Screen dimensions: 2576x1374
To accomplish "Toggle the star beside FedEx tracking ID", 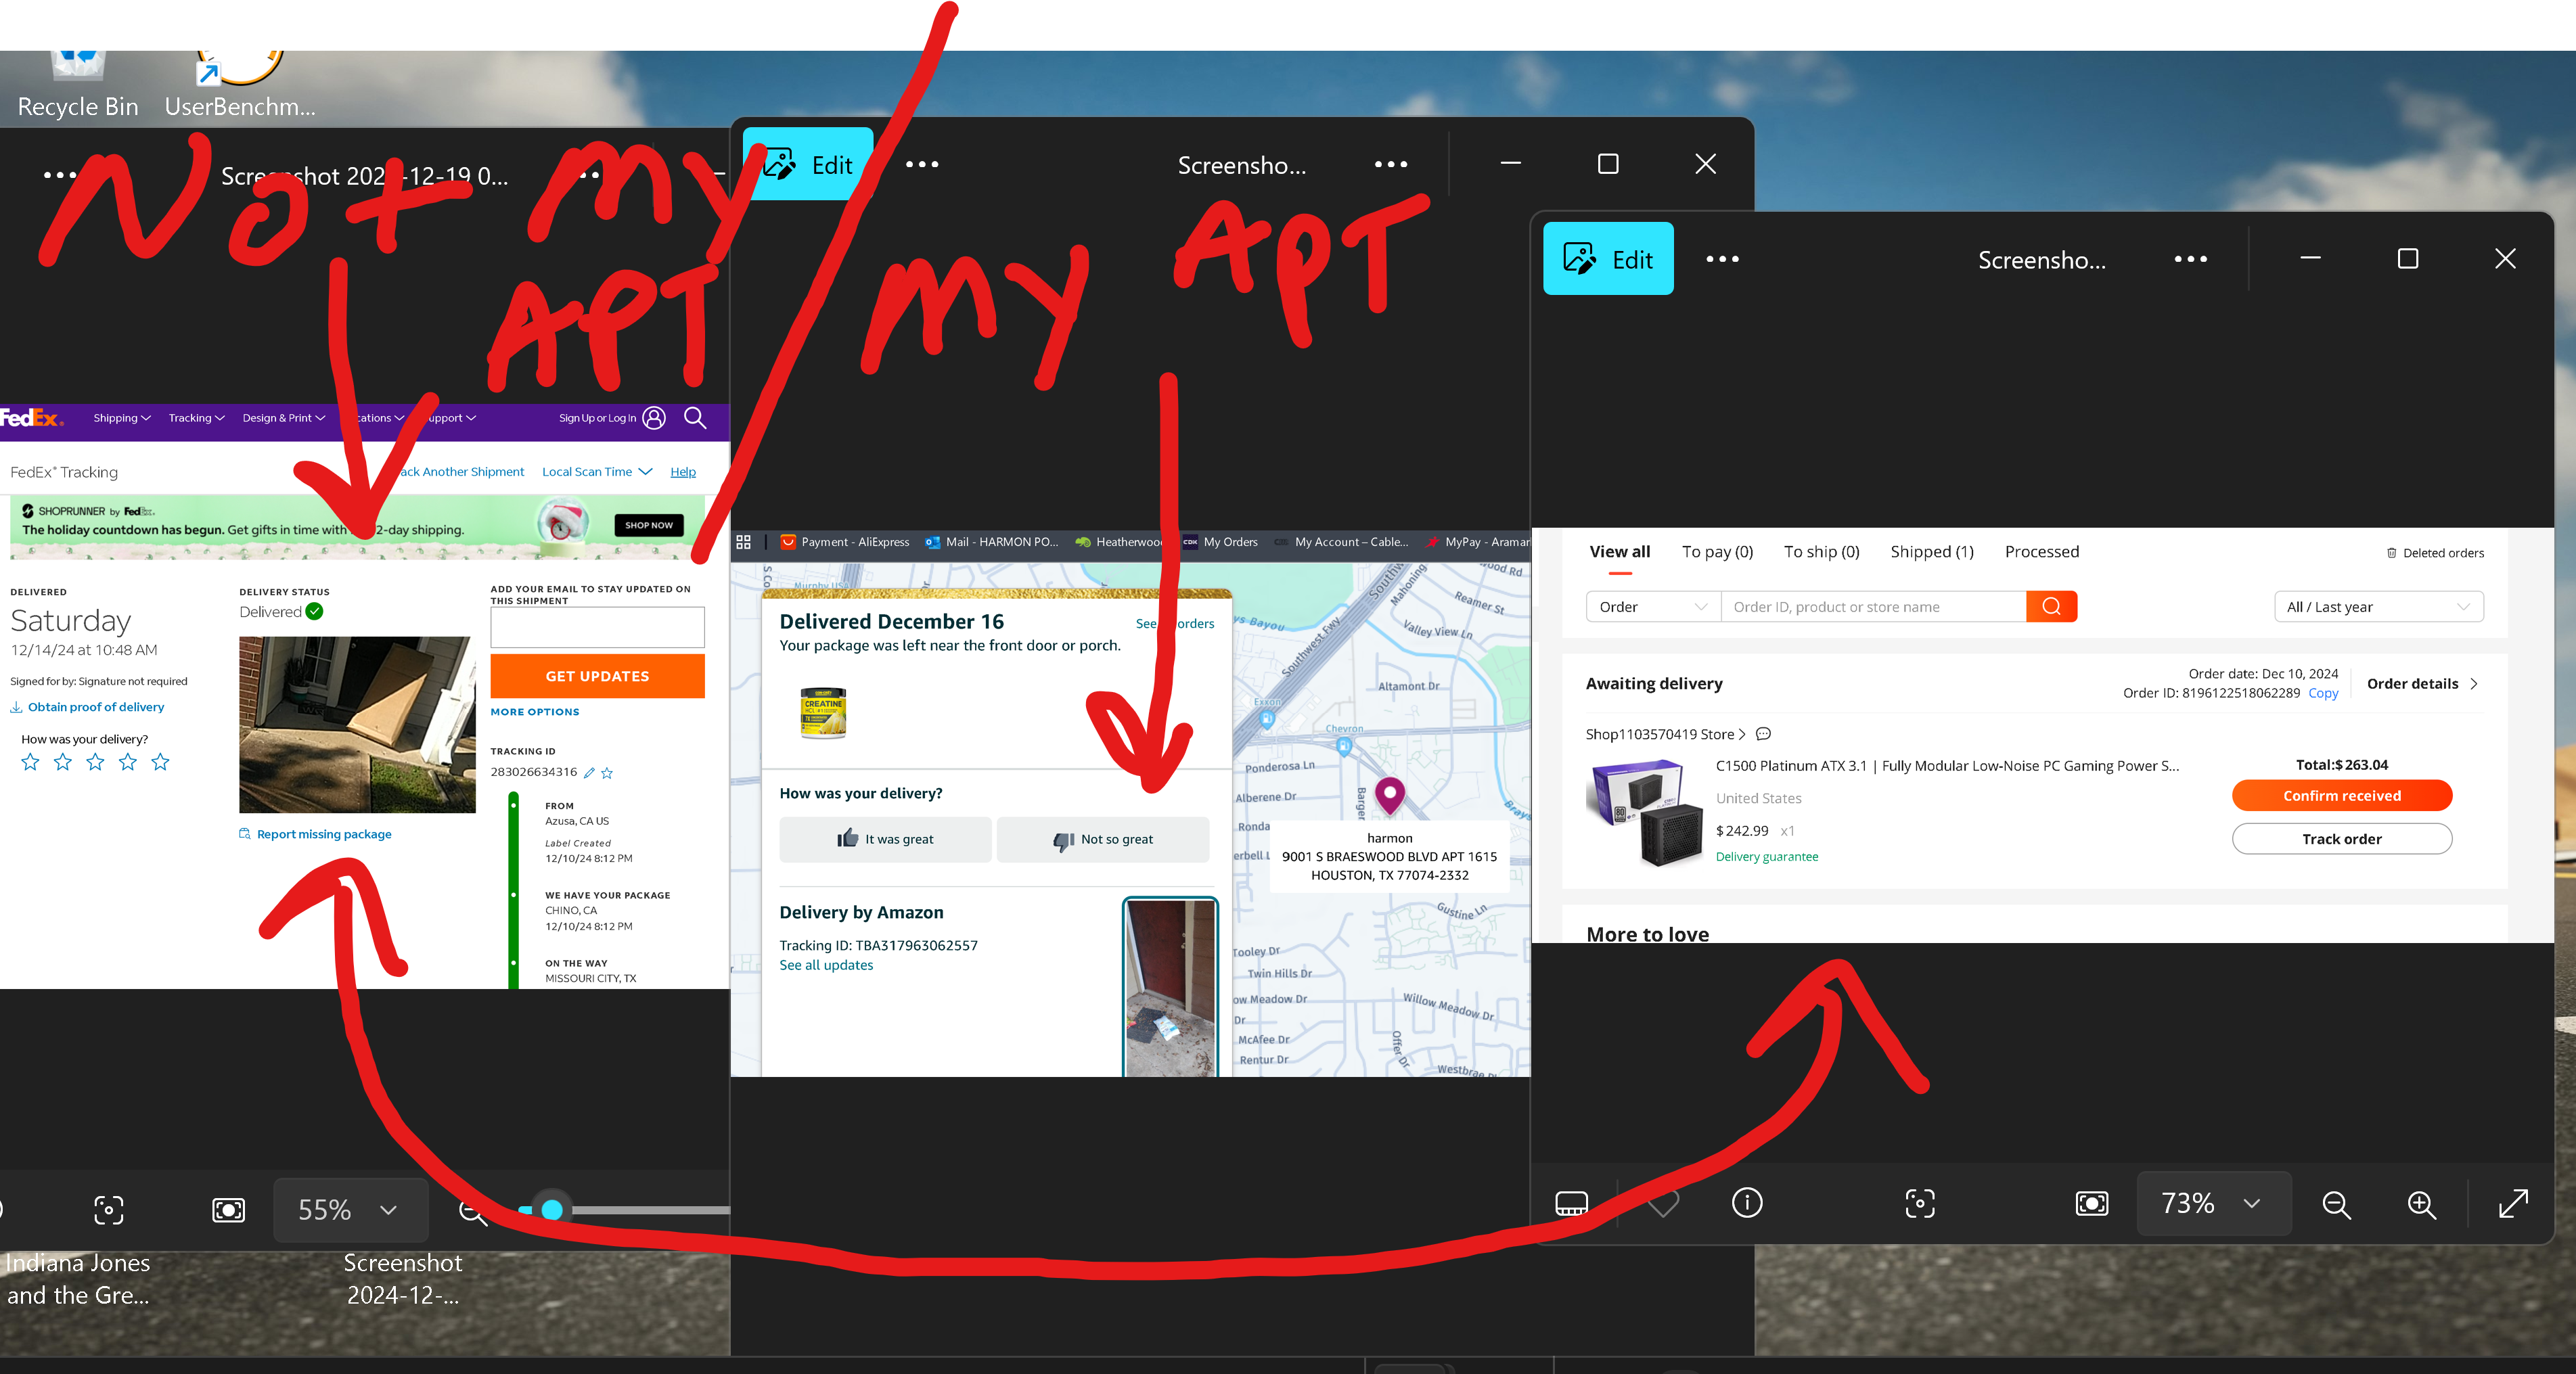I will tap(607, 773).
